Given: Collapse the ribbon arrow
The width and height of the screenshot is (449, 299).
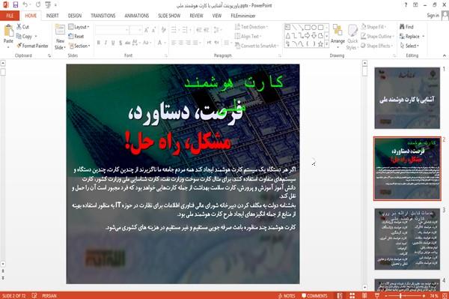Looking at the screenshot, I should pos(444,55).
